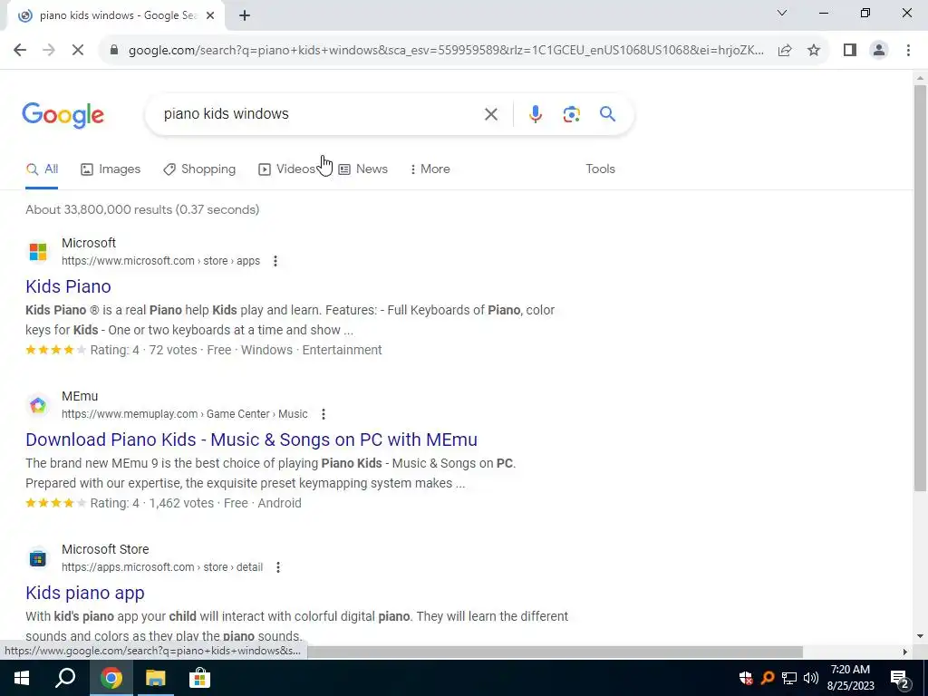Open the Windows Start menu
The width and height of the screenshot is (928, 696).
(22, 678)
